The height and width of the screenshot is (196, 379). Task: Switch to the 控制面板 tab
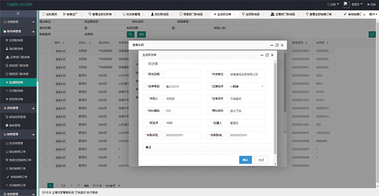point(50,14)
